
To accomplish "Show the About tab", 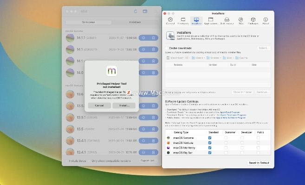I will [x=266, y=20].
